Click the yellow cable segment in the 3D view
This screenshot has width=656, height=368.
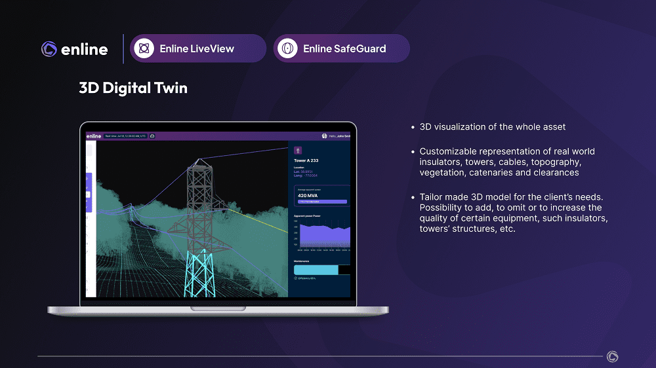(258, 221)
